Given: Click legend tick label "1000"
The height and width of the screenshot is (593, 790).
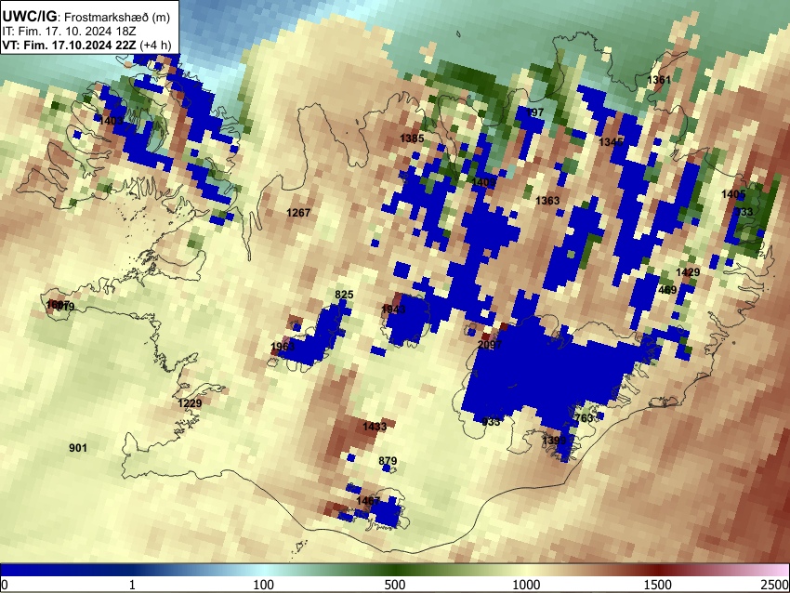Looking at the screenshot, I should pyautogui.click(x=526, y=585).
